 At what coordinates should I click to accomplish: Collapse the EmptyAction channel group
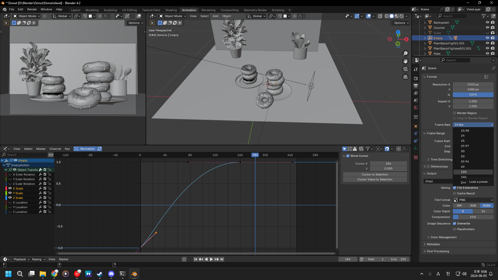click(4, 165)
